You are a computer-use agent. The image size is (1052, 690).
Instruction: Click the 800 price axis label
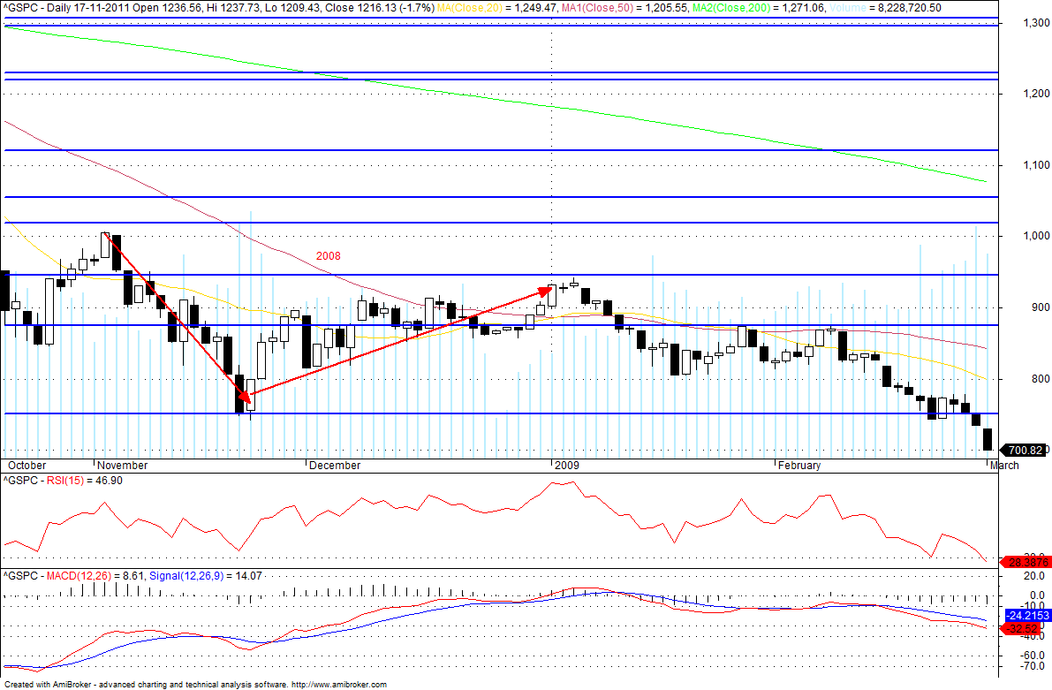pos(1041,378)
